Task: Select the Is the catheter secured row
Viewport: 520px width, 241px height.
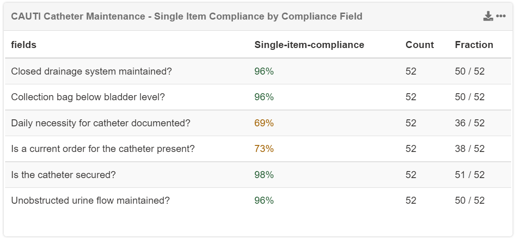Action: click(63, 175)
